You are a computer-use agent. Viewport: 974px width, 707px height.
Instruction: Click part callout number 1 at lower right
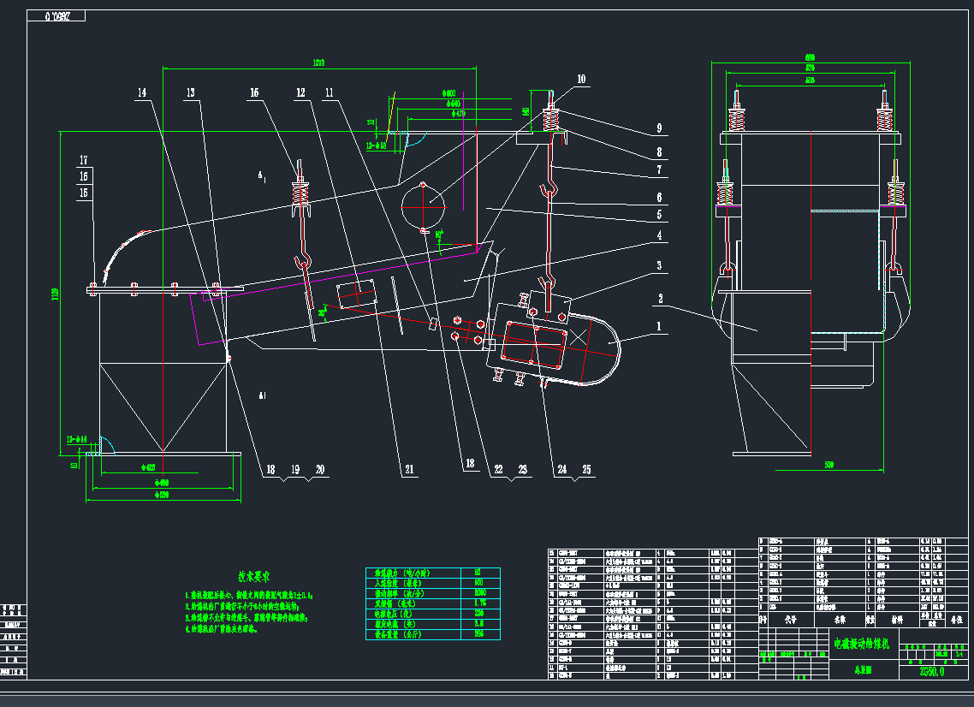[x=659, y=324]
